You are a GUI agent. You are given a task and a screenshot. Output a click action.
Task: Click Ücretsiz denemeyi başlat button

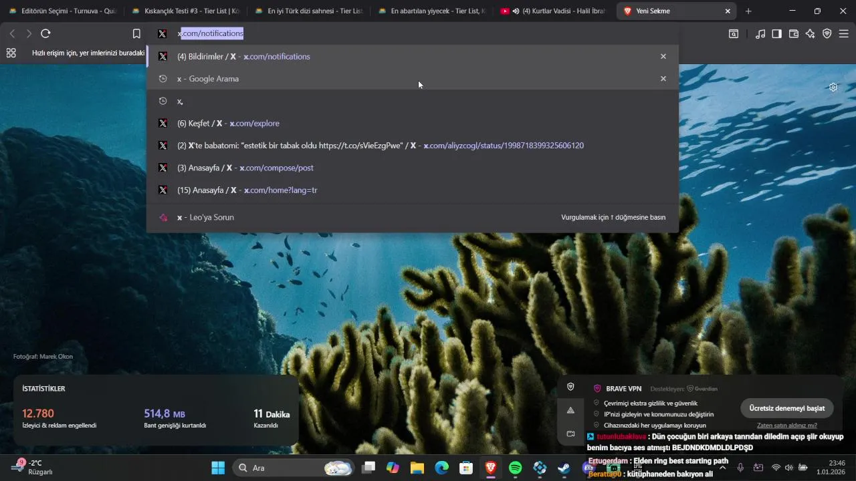tap(786, 408)
